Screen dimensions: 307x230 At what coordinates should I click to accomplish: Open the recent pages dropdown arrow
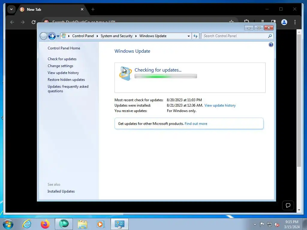click(58, 36)
